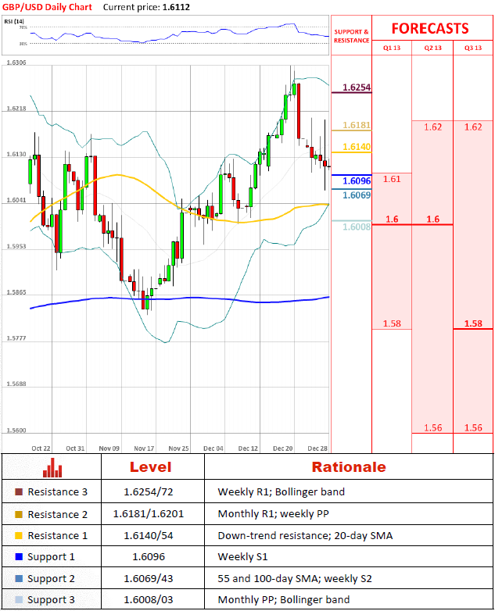Viewport: 495px width, 611px height.
Task: Click rationale Monthly PP; Bollinger band
Action: pos(284,600)
